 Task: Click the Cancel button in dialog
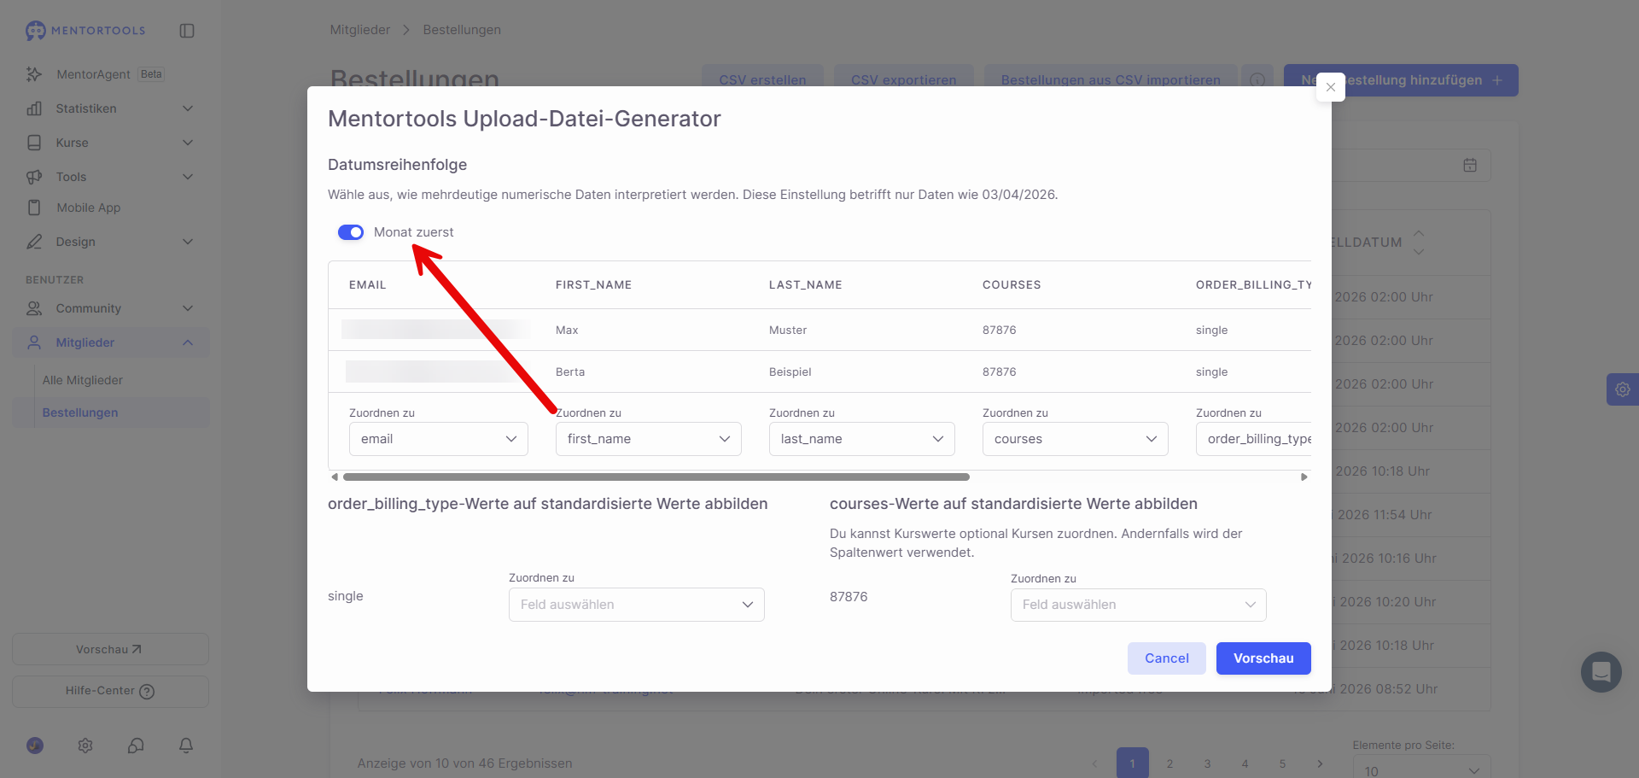1167,658
